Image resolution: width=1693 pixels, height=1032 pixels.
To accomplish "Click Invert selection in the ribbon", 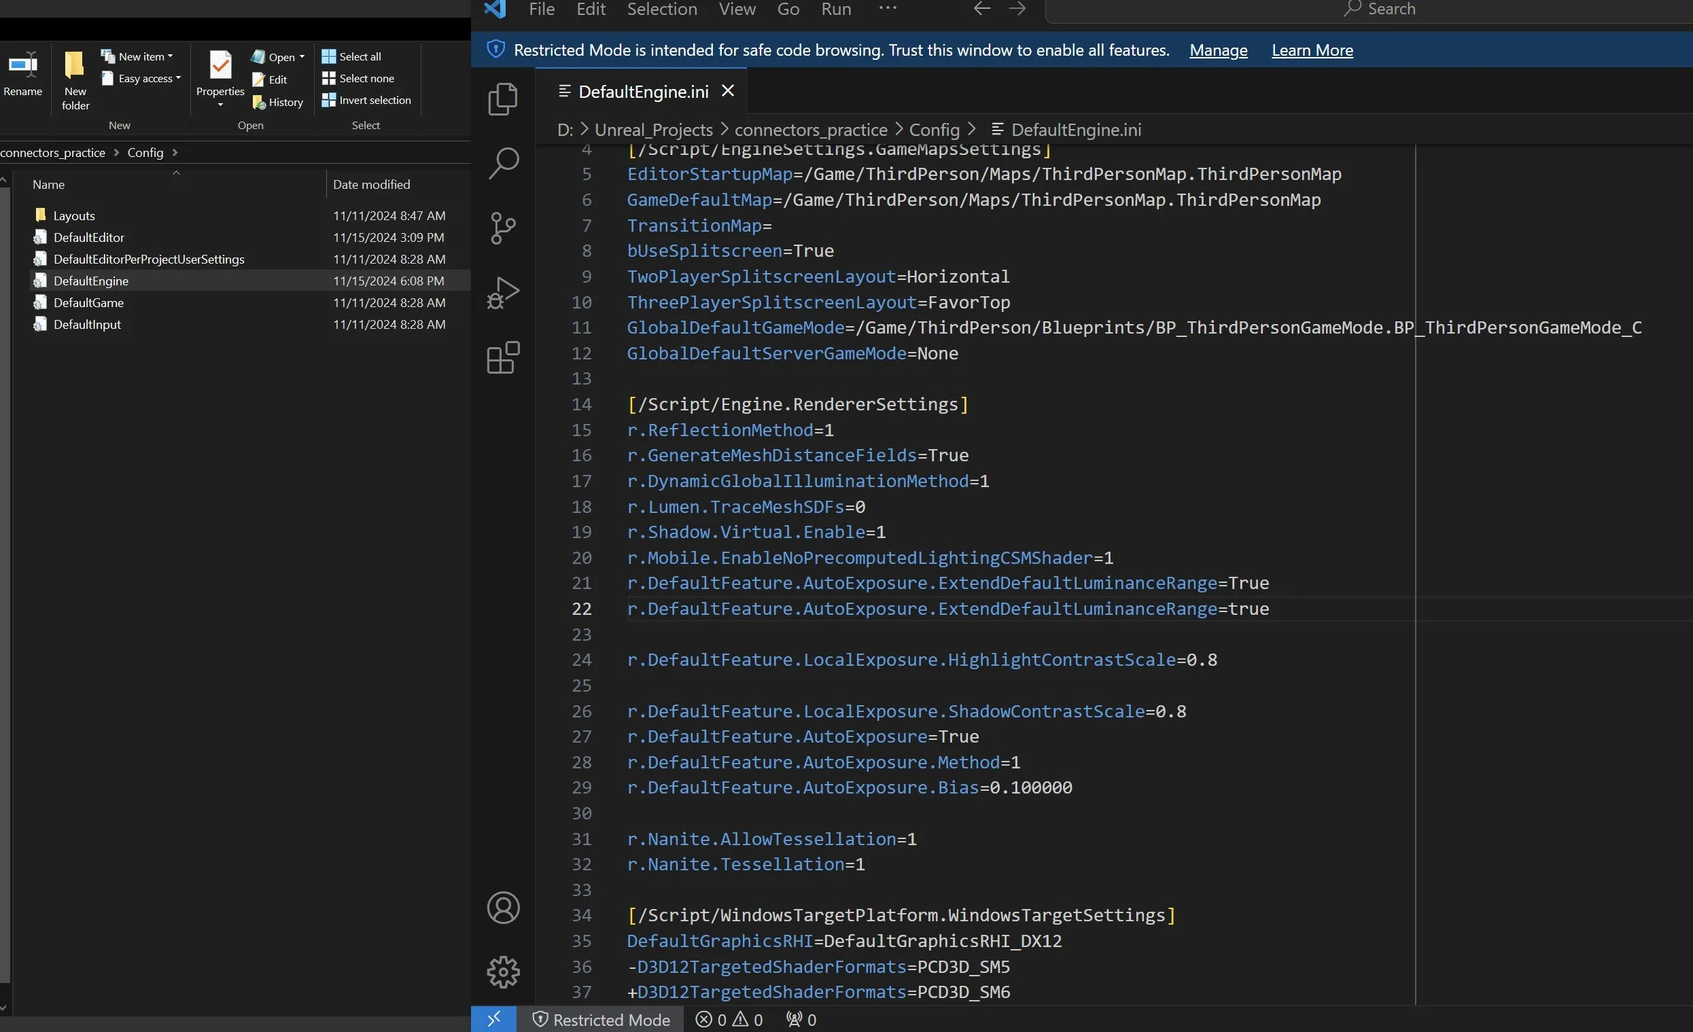I will tap(374, 101).
